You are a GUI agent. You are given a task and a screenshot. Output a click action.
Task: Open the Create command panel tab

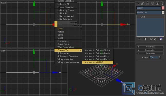138,3
